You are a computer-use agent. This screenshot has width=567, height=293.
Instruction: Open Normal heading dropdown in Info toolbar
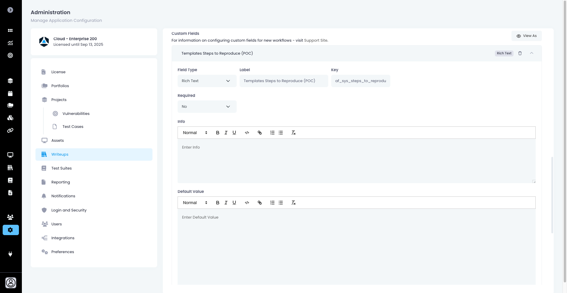pos(195,133)
